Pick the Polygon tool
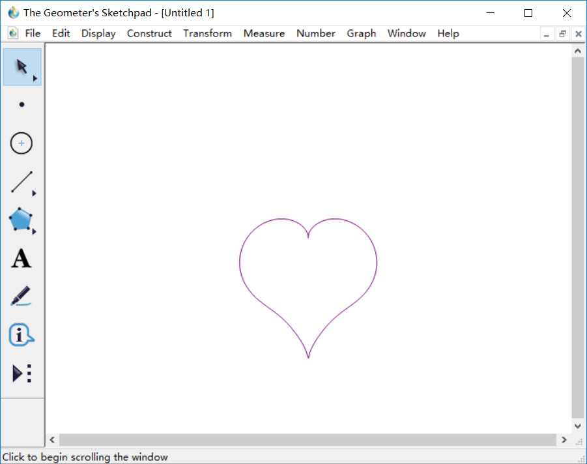This screenshot has height=464, width=587. 21,220
